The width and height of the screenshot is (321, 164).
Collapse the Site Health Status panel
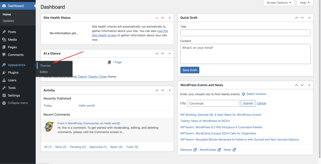coord(170,18)
